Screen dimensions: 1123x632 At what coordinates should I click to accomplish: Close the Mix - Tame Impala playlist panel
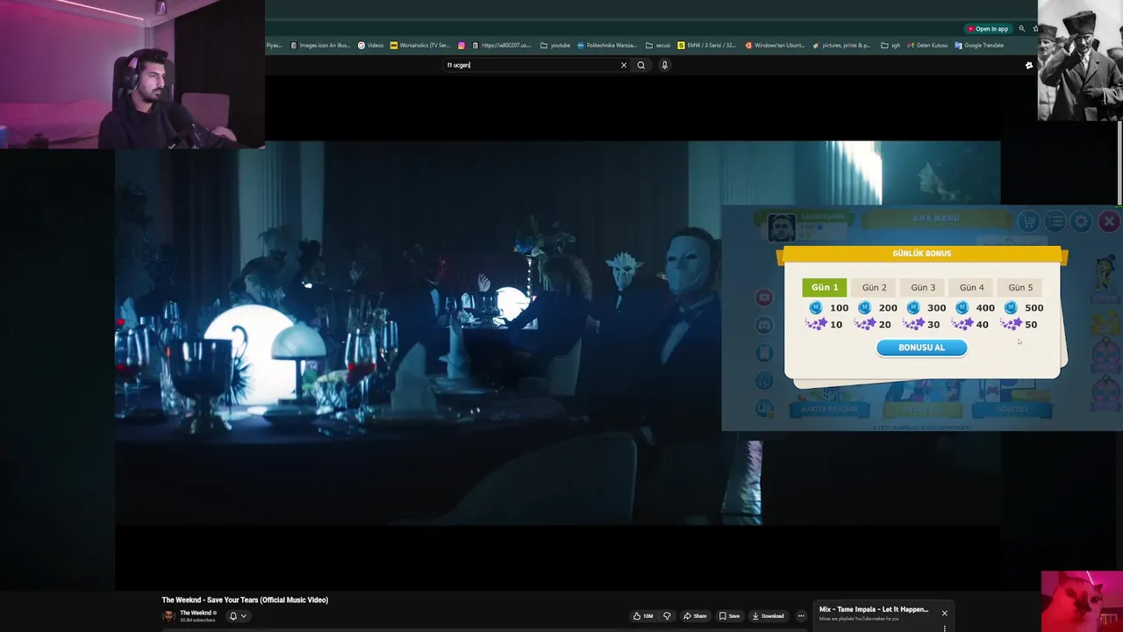point(944,613)
